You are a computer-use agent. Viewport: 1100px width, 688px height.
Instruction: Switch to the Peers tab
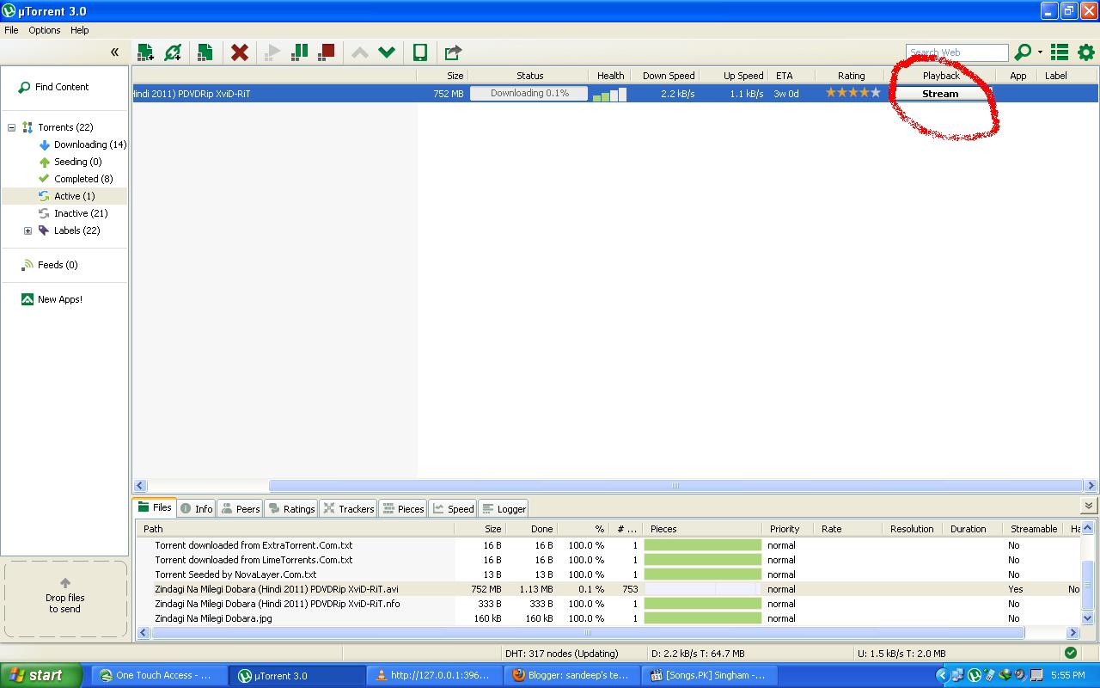pyautogui.click(x=241, y=508)
